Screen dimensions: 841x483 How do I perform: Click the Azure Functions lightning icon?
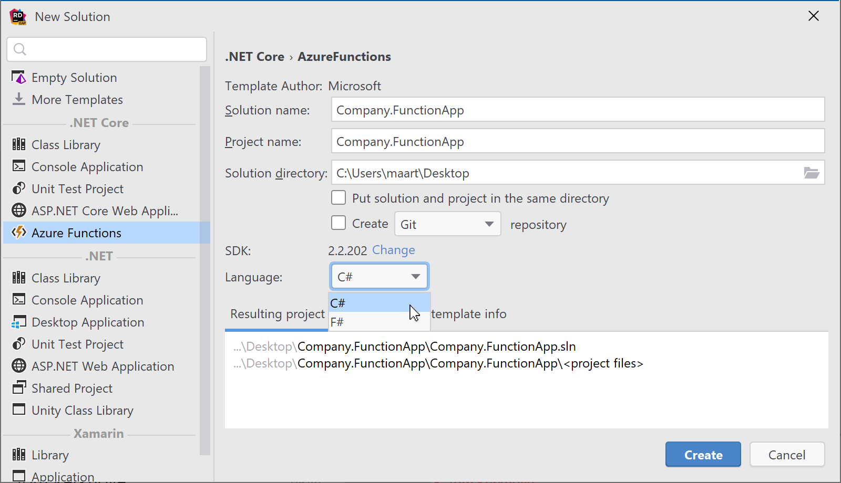pyautogui.click(x=19, y=233)
